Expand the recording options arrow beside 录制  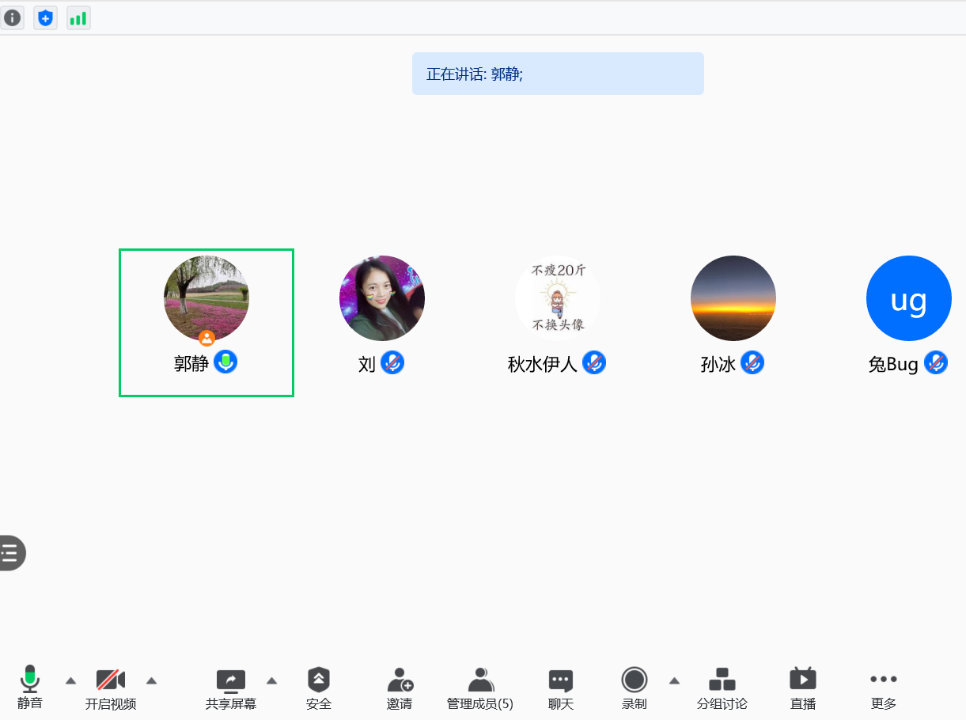click(674, 680)
